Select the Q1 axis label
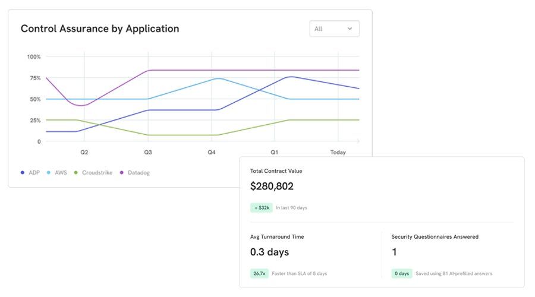The width and height of the screenshot is (535, 297). (x=275, y=153)
